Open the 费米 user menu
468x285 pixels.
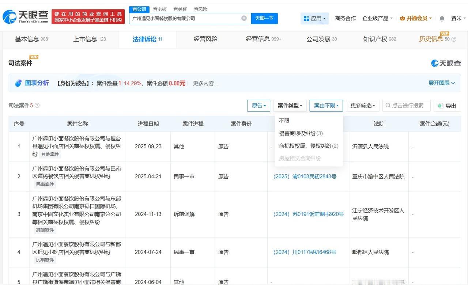coord(458,18)
